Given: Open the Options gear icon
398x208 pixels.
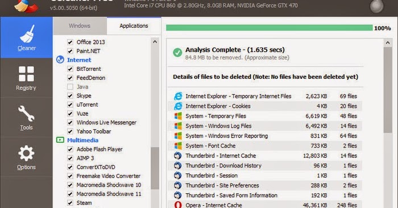Looking at the screenshot, I should (x=26, y=153).
